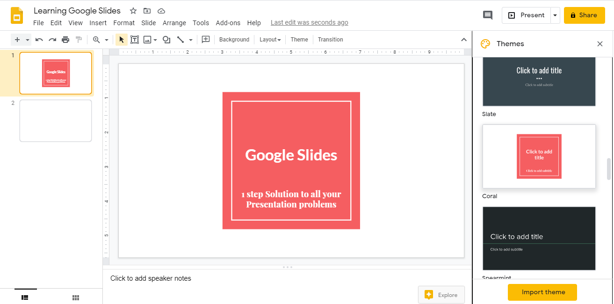
Task: Click the Explore button
Action: pos(441,295)
